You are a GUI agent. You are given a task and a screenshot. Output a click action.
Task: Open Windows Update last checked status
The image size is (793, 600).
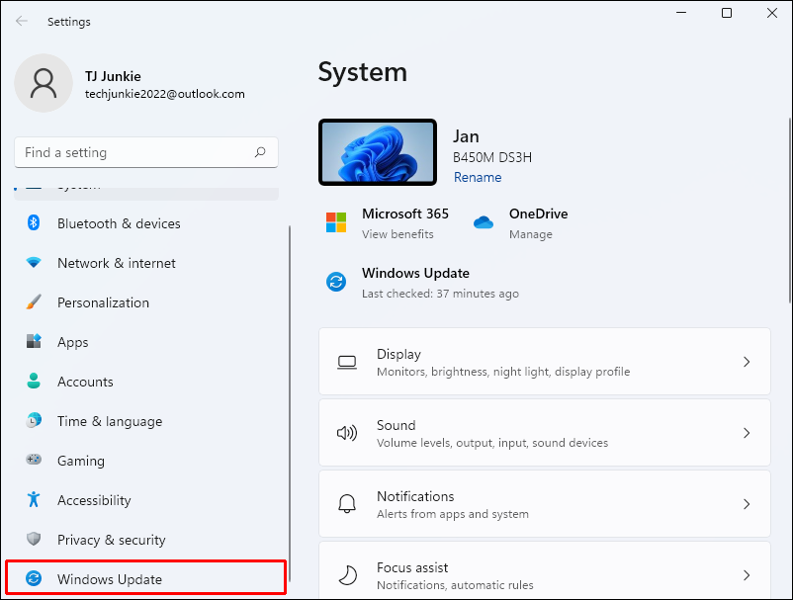pyautogui.click(x=440, y=294)
